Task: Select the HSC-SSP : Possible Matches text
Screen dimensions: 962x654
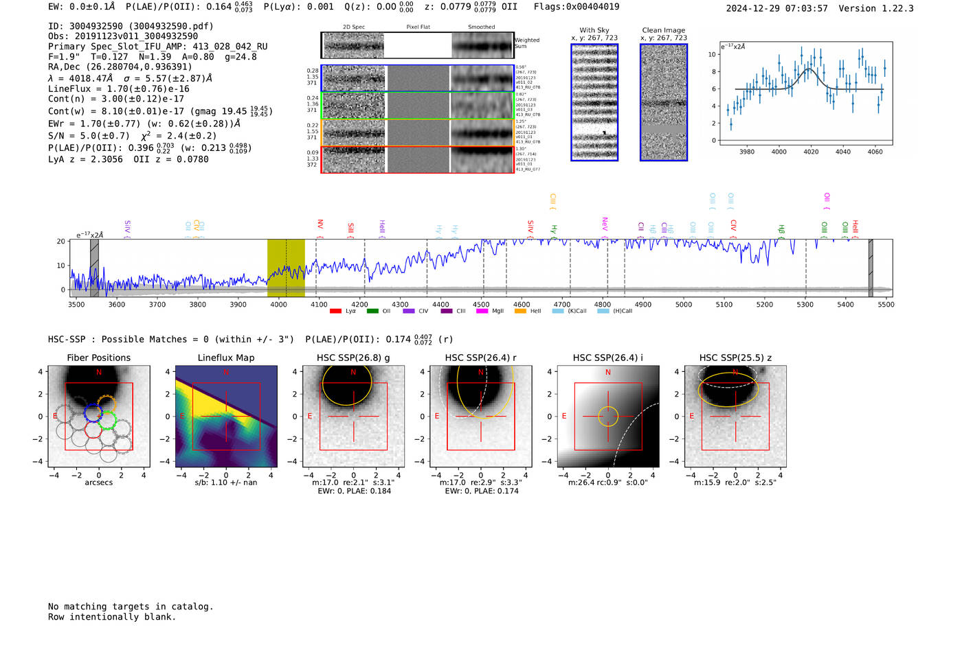Action: point(171,339)
